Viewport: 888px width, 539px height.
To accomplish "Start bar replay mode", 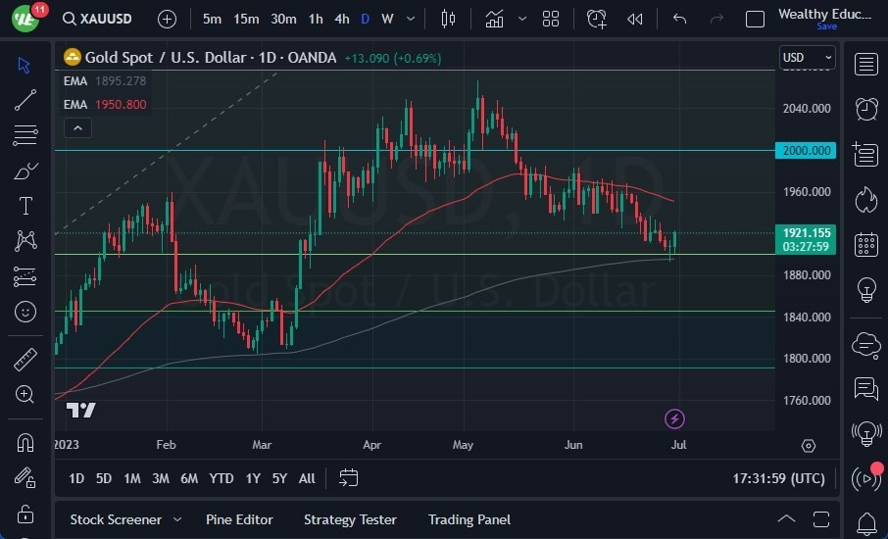I will pos(635,19).
